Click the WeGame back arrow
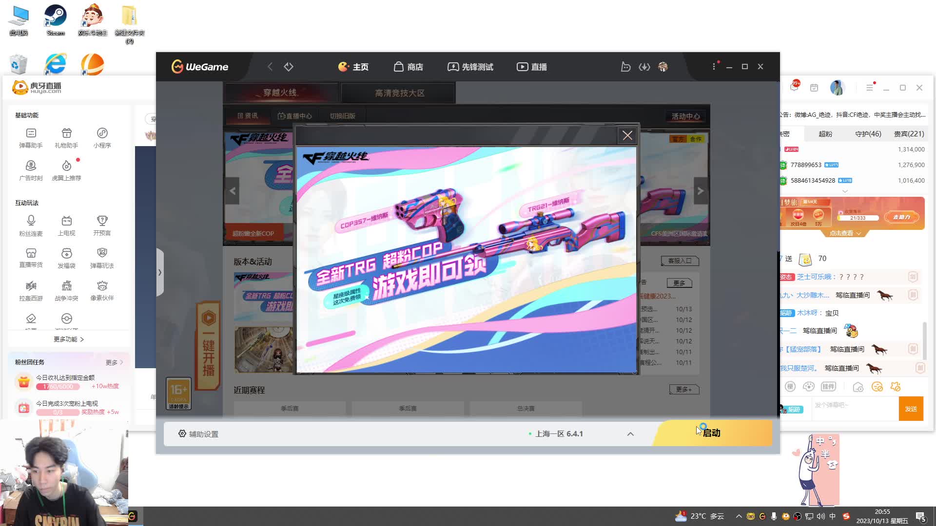The image size is (936, 526). click(270, 67)
